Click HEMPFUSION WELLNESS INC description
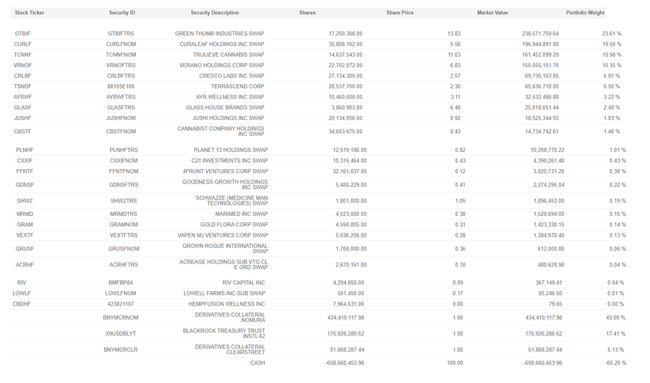650x383 pixels. coord(227,304)
